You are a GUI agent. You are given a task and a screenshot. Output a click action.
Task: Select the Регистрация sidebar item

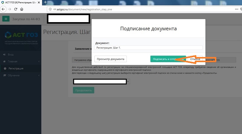[16, 69]
